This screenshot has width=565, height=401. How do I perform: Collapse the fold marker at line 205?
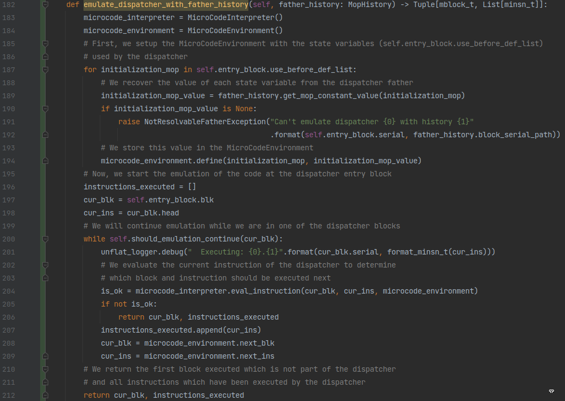[x=45, y=304]
